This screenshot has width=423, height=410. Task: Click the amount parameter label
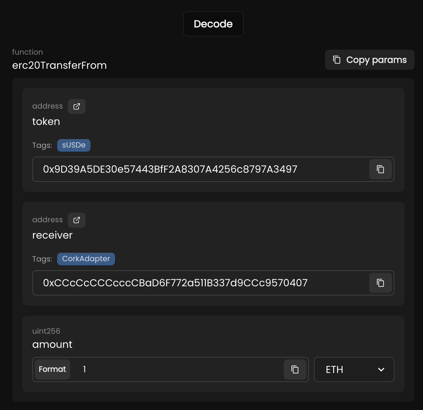click(52, 344)
